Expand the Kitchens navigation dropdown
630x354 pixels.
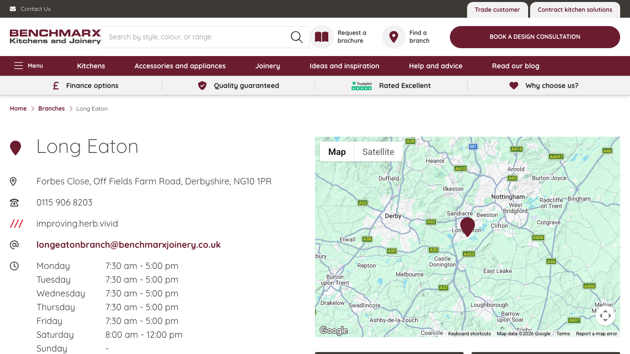pos(91,66)
